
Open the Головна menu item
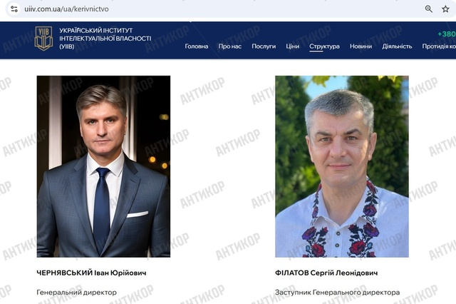point(197,46)
